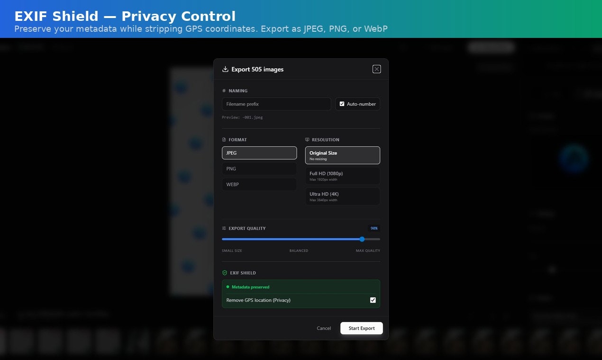Select JPEG export format
Viewport: 602px width, 360px height.
pos(259,153)
